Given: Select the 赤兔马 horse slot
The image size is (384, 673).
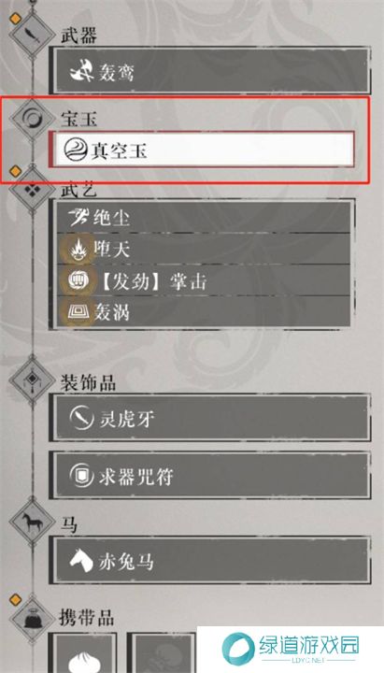Looking at the screenshot, I should pyautogui.click(x=210, y=560).
